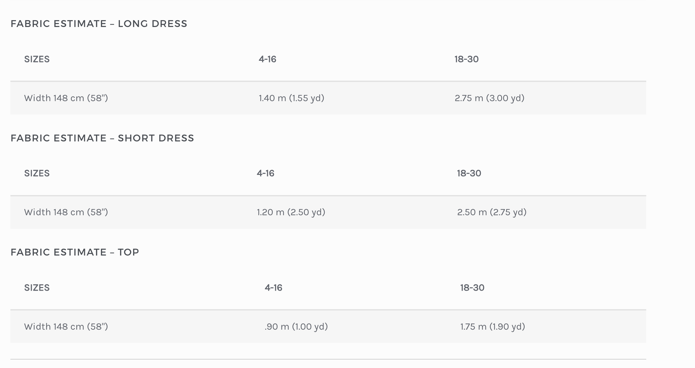
Task: Select Width 148 cm row label under Top
Action: click(66, 327)
